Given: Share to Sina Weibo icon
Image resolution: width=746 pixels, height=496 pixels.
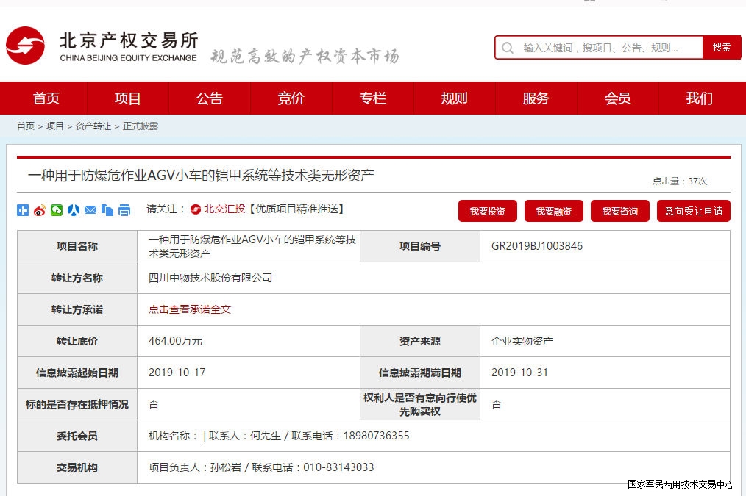Looking at the screenshot, I should (x=40, y=210).
